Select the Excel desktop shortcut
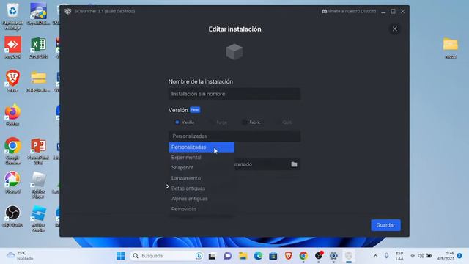This screenshot has width=469, height=264. 38,48
